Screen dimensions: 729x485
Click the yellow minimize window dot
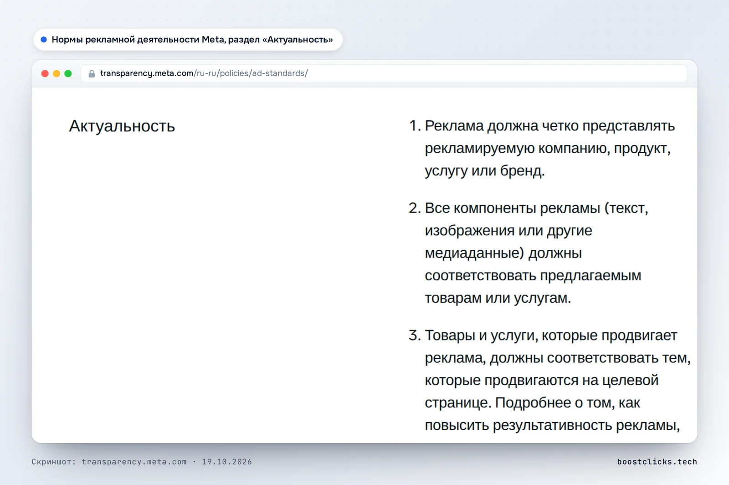tap(56, 73)
